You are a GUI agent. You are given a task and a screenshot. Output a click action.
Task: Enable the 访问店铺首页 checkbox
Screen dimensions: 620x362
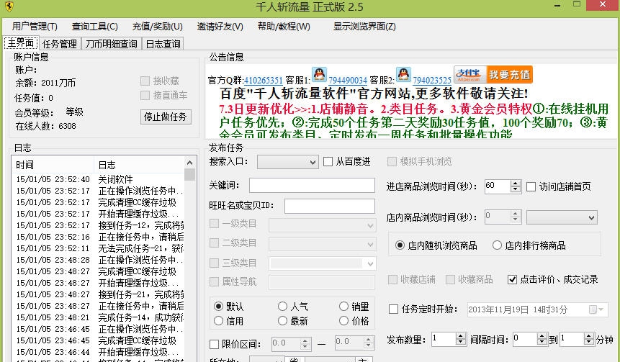click(531, 186)
